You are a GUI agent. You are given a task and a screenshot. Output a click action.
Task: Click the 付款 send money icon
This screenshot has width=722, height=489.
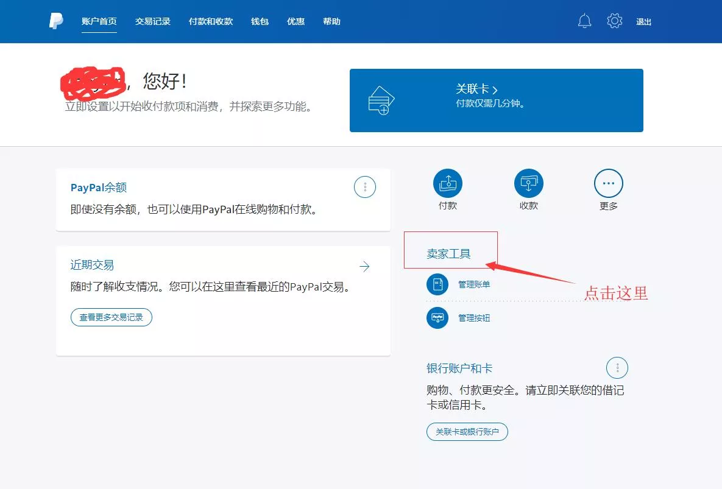click(x=448, y=183)
